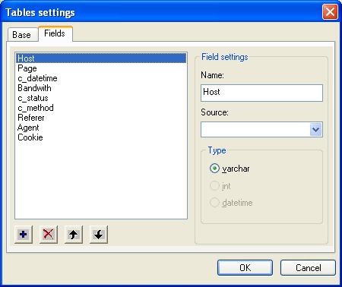342x287 pixels.
Task: Pick the c_datetime list entry
Action: tap(101, 78)
